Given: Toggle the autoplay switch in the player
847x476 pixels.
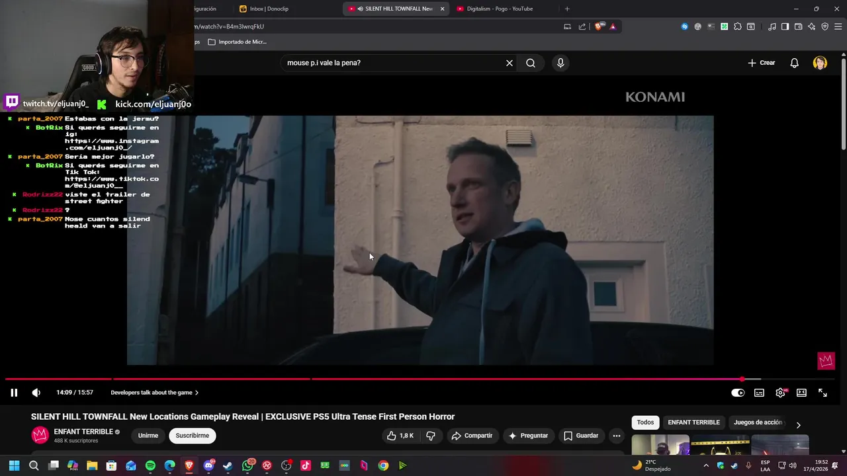Looking at the screenshot, I should [x=738, y=393].
